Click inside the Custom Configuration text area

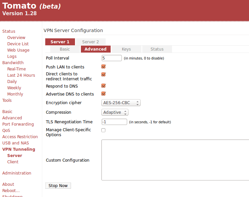(x=175, y=160)
